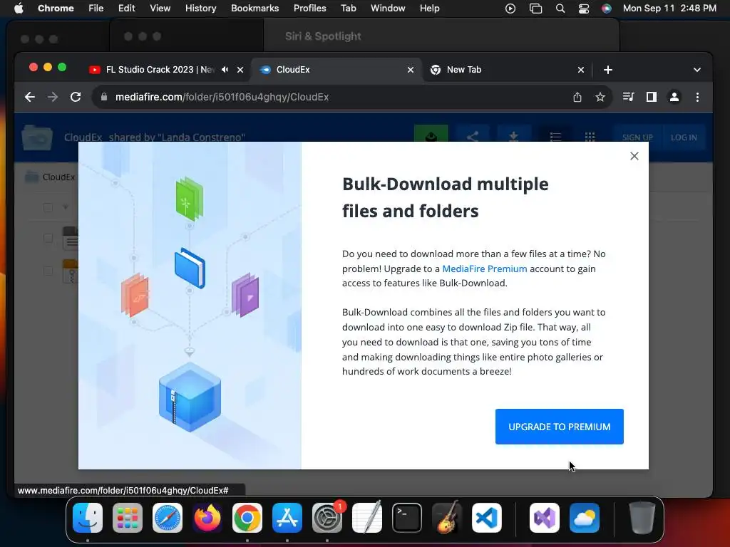Click LOG IN on MediaFire header
Screen dimensions: 730x547
[684, 137]
